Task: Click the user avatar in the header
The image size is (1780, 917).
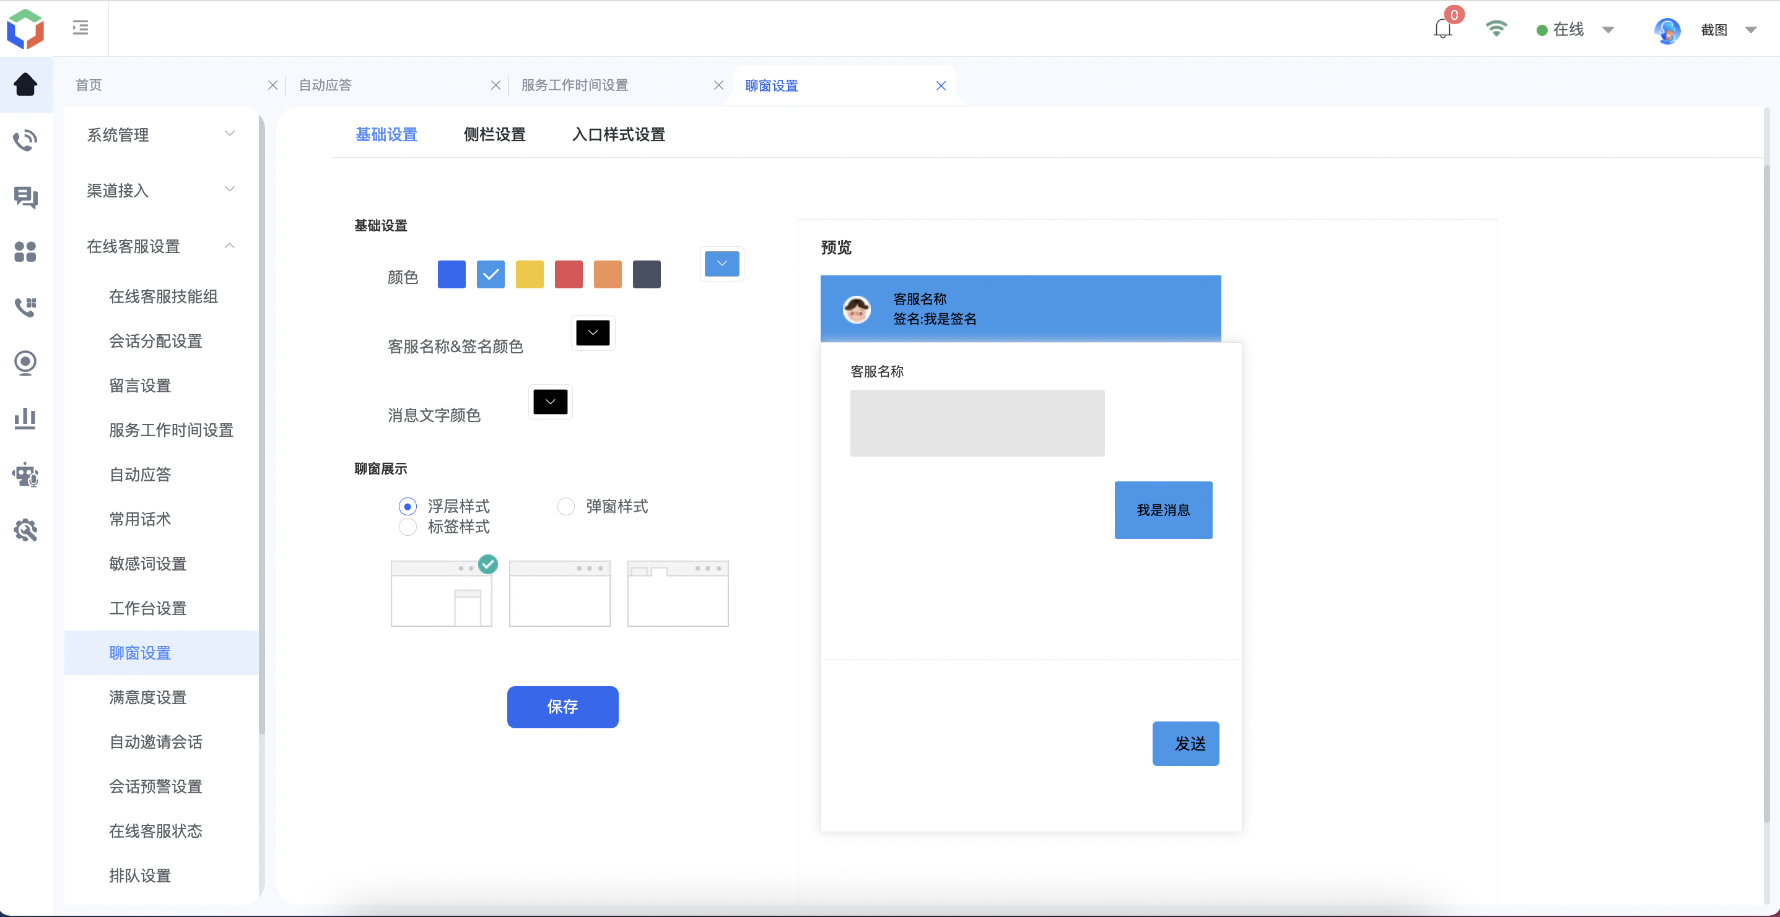Action: (1667, 30)
